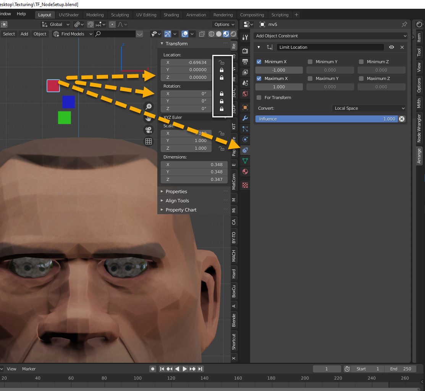Screen dimensions: 425x391
Task: Click the camera view gizmo button
Action: [x=149, y=130]
